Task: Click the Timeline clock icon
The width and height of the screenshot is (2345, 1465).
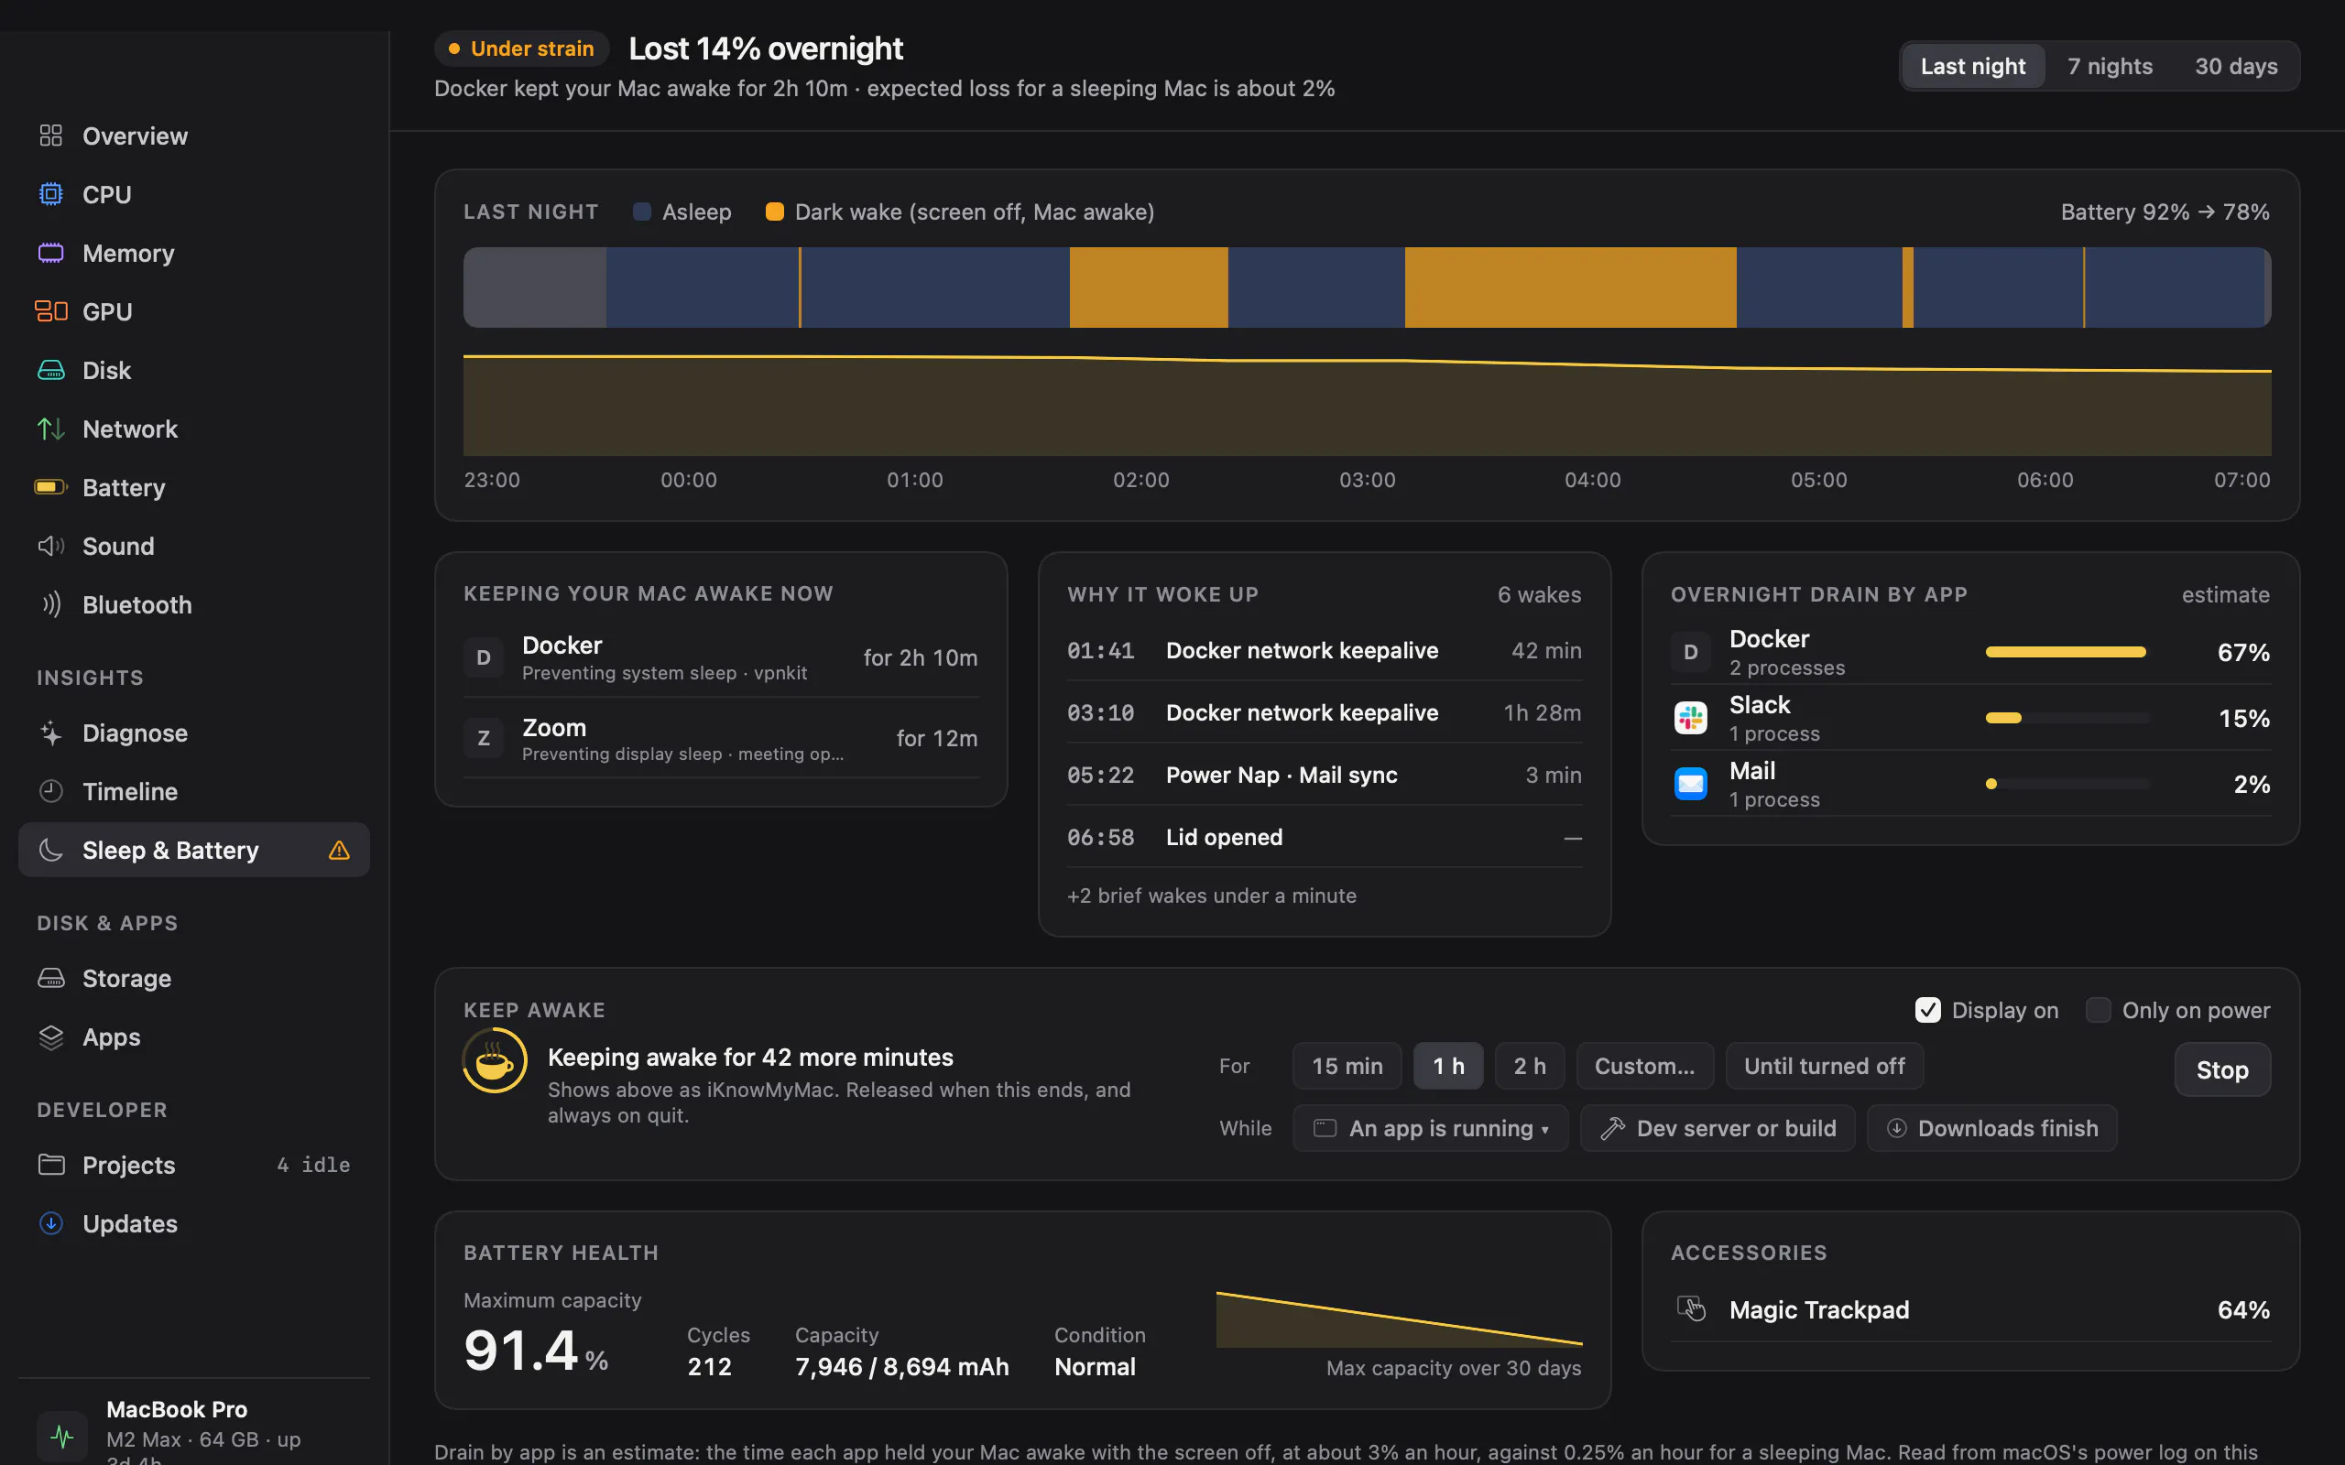Action: (50, 790)
